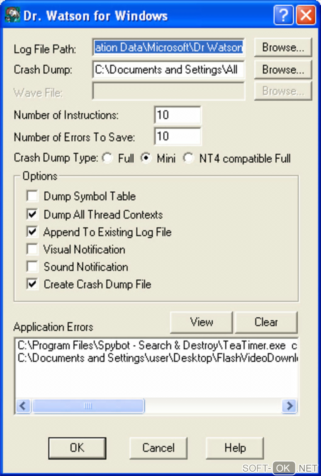Click the Crash Dump path field

[168, 69]
